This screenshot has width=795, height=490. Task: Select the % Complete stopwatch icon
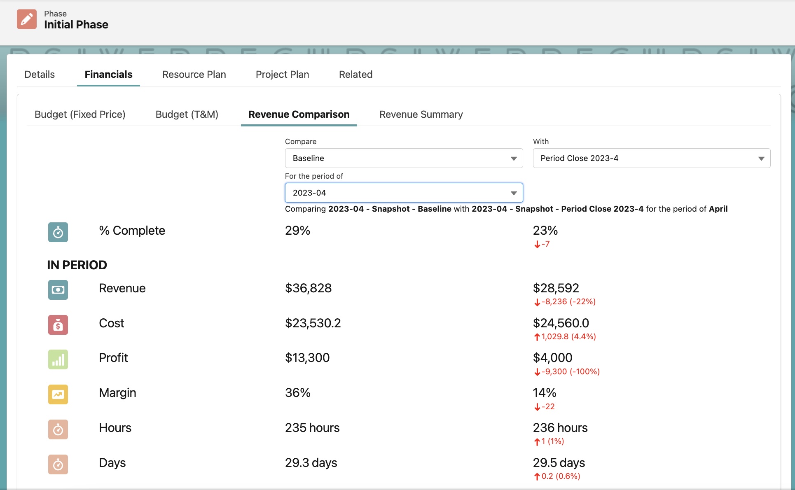point(58,232)
